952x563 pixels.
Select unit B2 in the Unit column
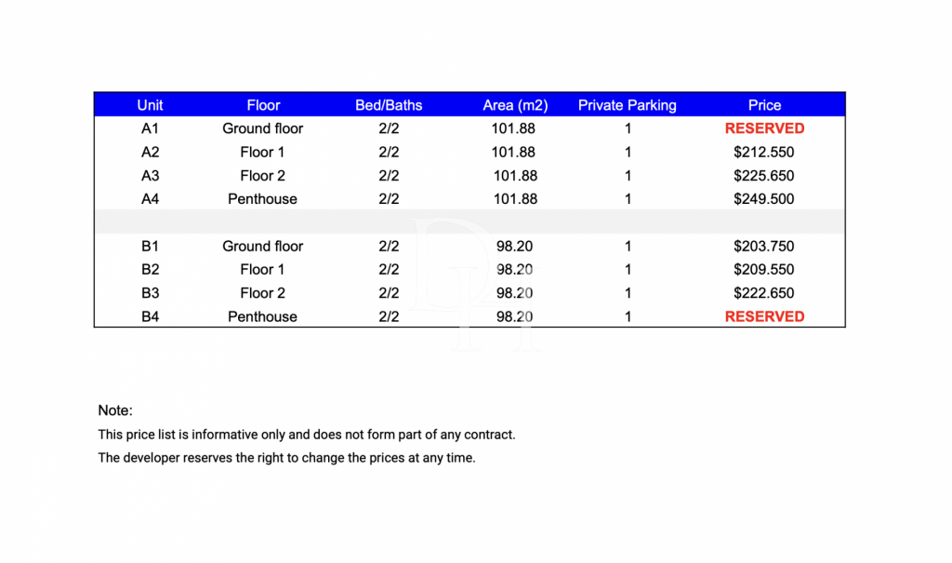pos(150,270)
